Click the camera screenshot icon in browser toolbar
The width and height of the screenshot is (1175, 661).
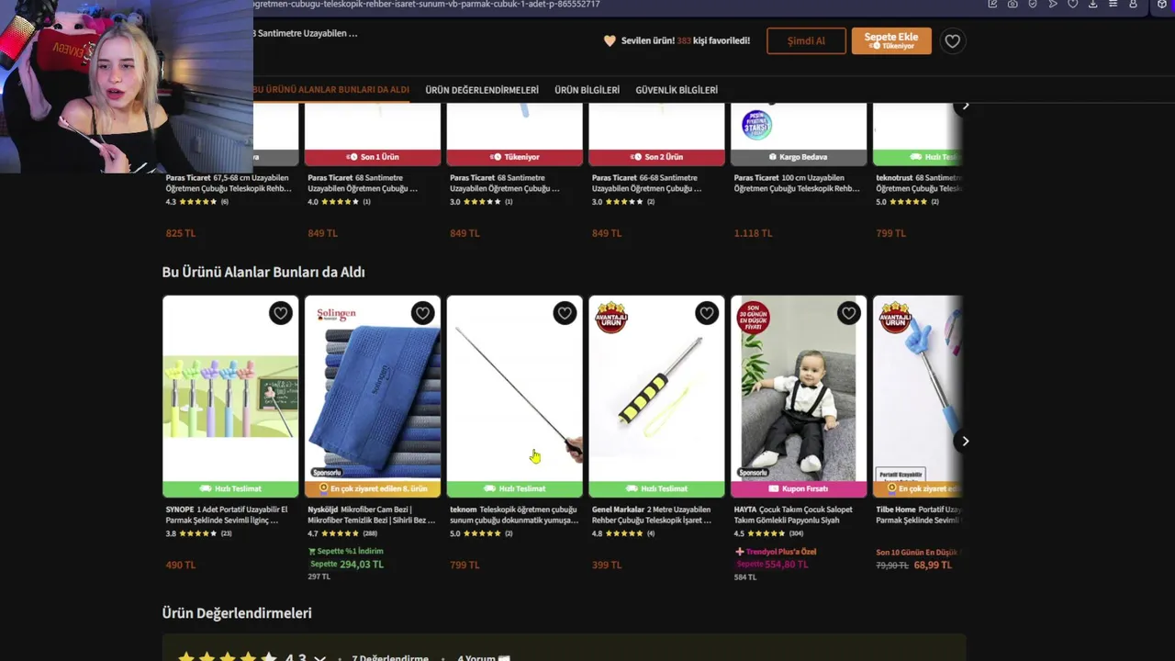click(x=1013, y=5)
